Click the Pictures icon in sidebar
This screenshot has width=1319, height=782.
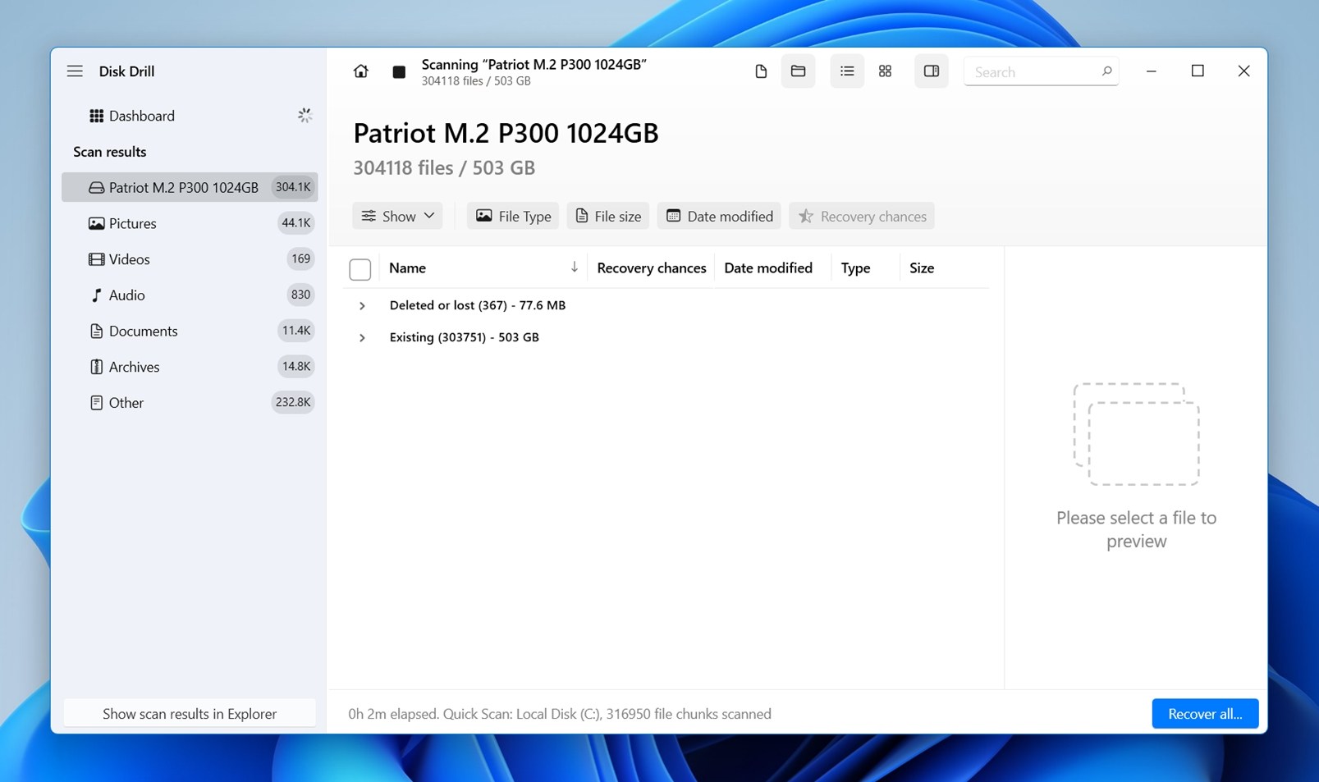(96, 223)
